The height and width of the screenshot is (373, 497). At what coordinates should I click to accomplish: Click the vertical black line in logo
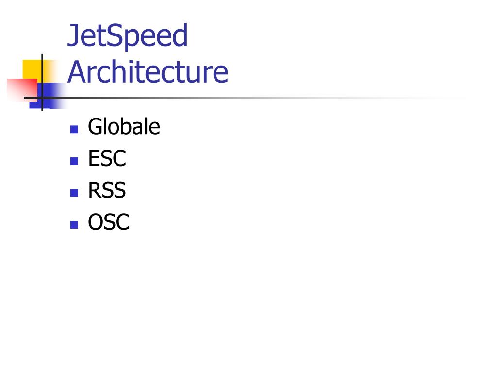tap(42, 83)
